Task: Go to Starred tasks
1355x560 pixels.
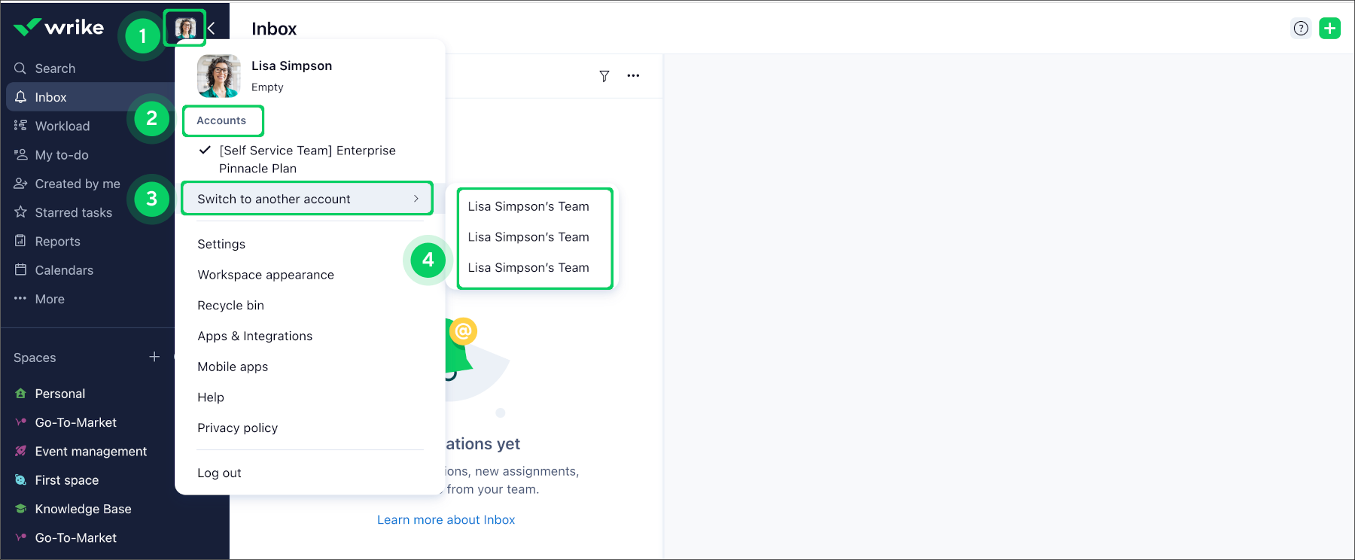Action: click(73, 212)
